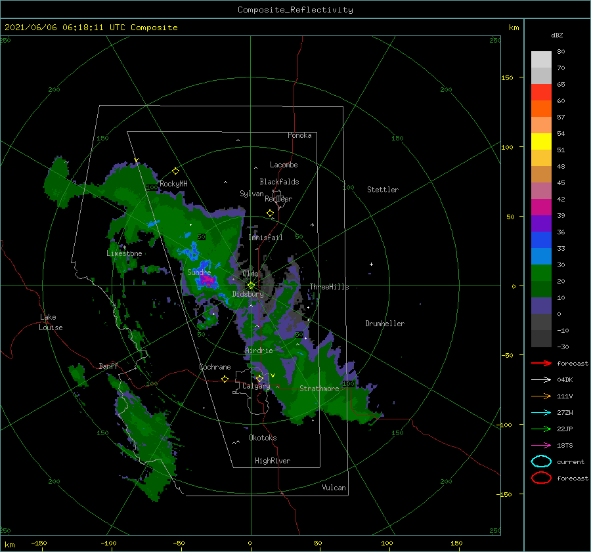Screen dimensions: 591x552
Task: Select the Innisfail label
Action: point(265,238)
